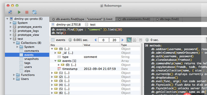Expand the System folder under Collections
The height and width of the screenshot is (95, 207).
17,47
